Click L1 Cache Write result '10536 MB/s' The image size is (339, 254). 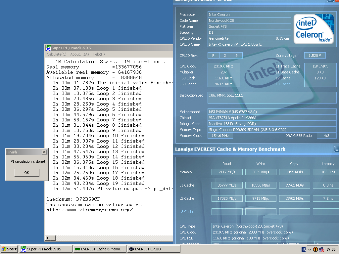pyautogui.click(x=261, y=185)
